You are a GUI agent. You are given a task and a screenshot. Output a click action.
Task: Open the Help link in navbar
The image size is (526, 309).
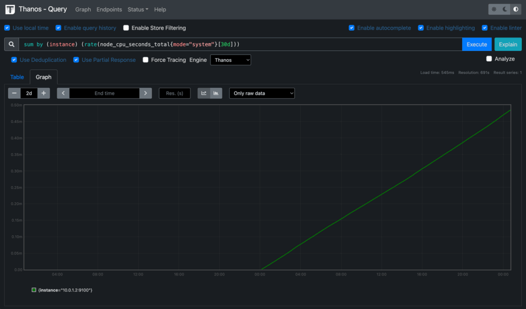coord(160,9)
